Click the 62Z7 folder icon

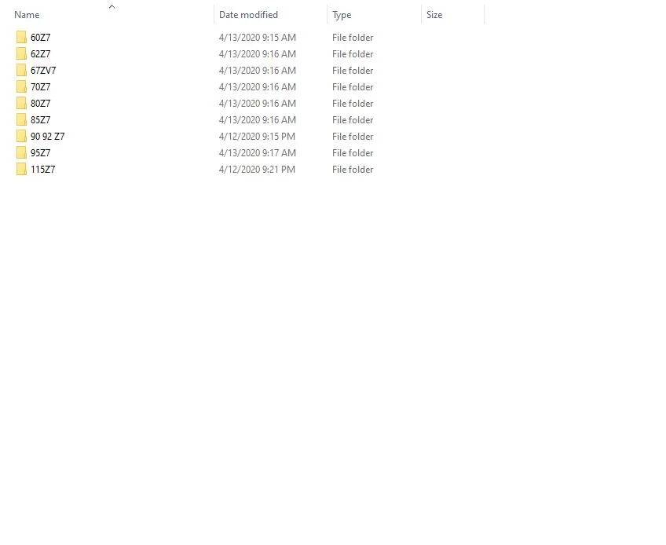pyautogui.click(x=21, y=54)
